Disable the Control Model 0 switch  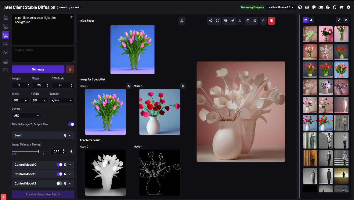60,165
